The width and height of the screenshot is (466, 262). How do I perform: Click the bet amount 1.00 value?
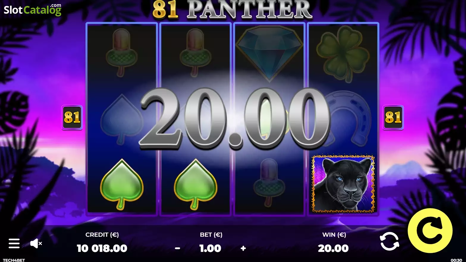pyautogui.click(x=210, y=248)
